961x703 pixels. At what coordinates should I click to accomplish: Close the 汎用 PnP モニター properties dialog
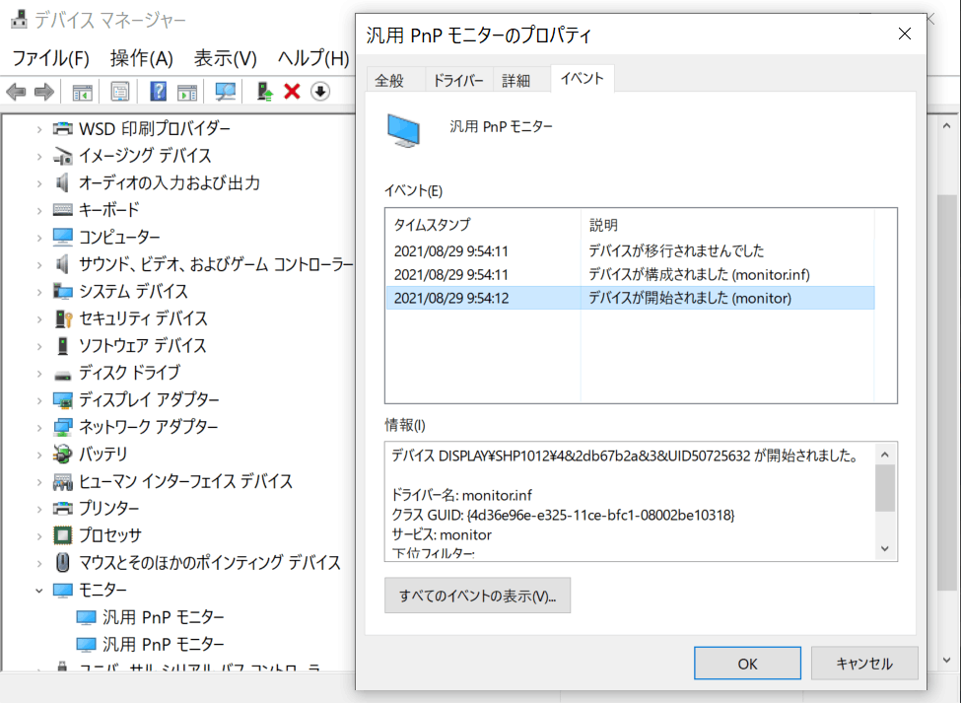(x=904, y=34)
